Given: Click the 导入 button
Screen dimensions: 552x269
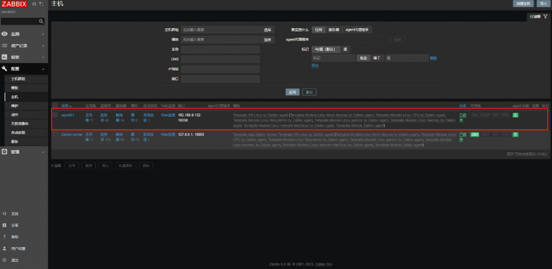Looking at the screenshot, I should click(x=542, y=4).
